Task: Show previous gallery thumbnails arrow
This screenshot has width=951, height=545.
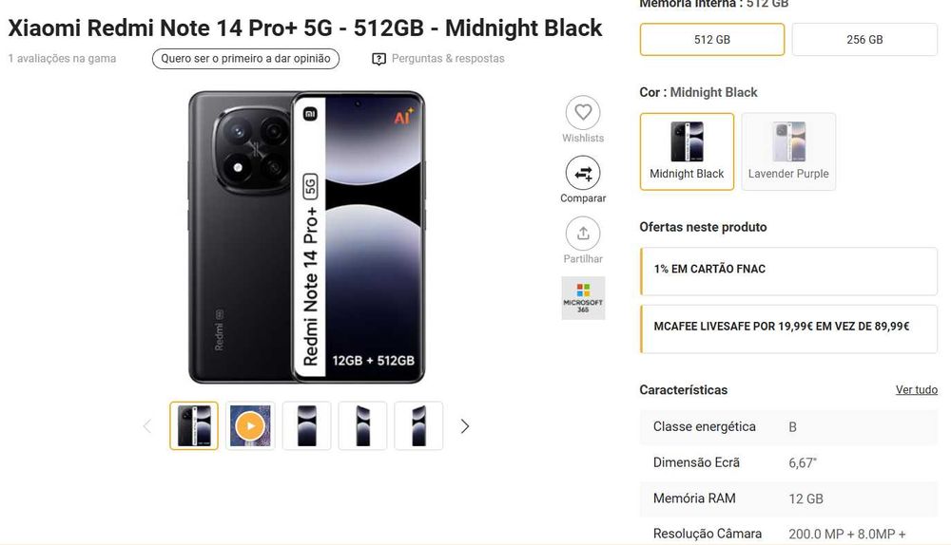Action: click(146, 426)
